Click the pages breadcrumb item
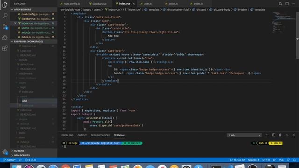This screenshot has height=168, width=299. click(x=87, y=9)
